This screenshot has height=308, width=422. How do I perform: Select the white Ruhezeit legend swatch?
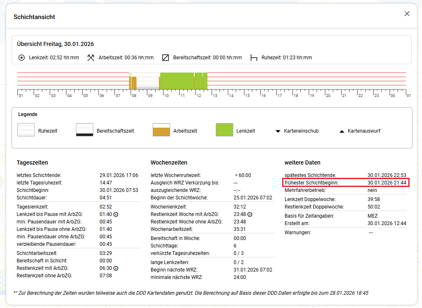[26, 130]
